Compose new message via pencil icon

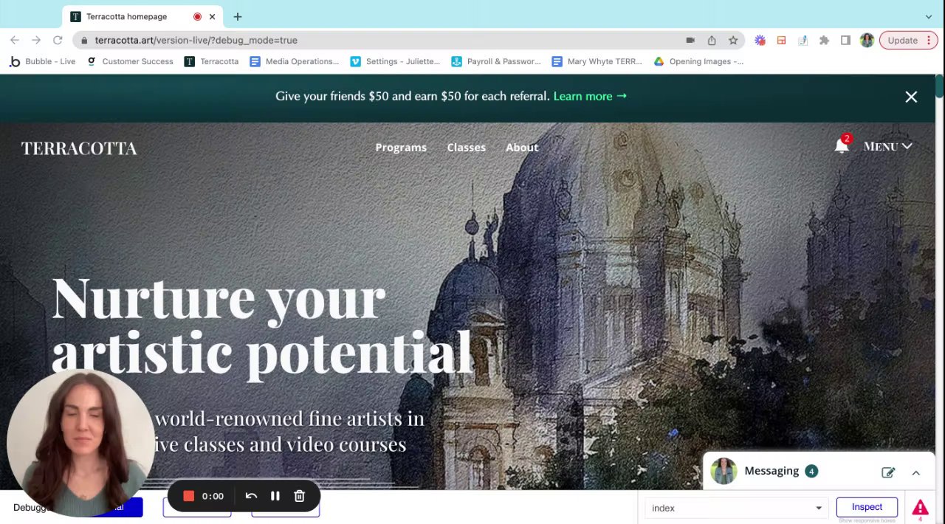click(888, 472)
